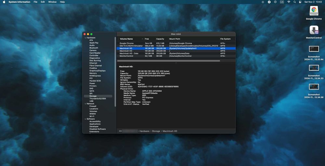Open Spotlight search magnifier icon
Viewport: 325px width, 166px height.
click(294, 2)
